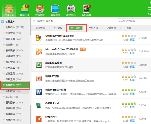Open the 精美EXCEL模板 title
151x124 pixels.
54,63
